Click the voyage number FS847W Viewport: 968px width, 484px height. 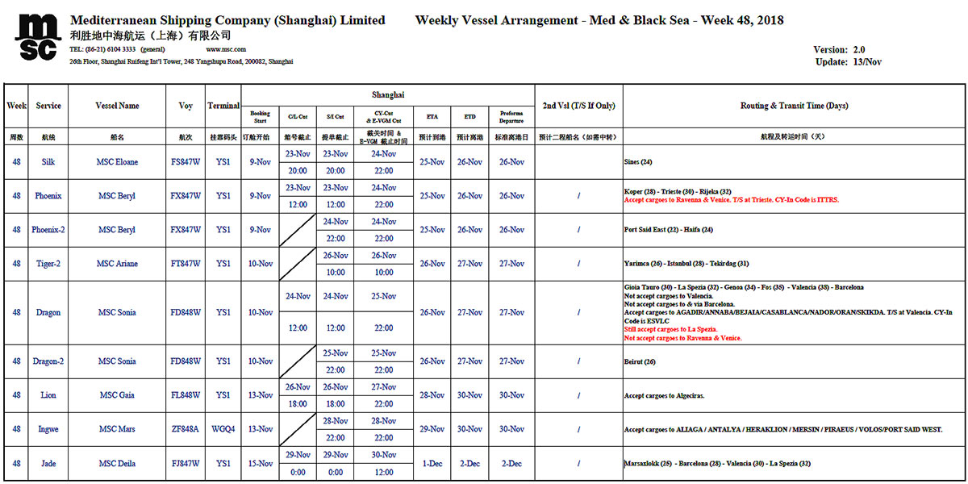pos(186,162)
